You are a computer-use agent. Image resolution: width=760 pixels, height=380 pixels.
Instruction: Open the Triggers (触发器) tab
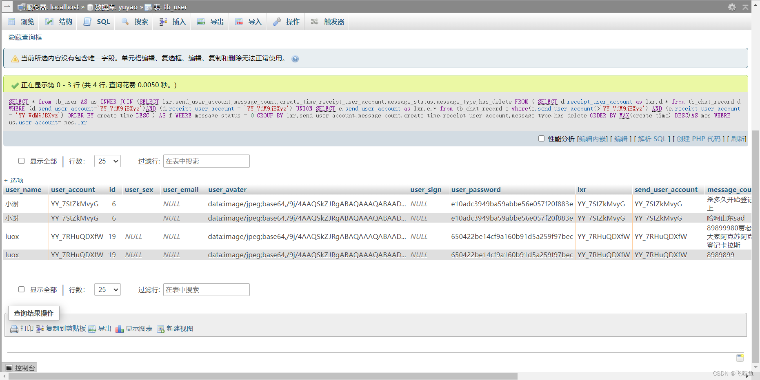tap(327, 22)
